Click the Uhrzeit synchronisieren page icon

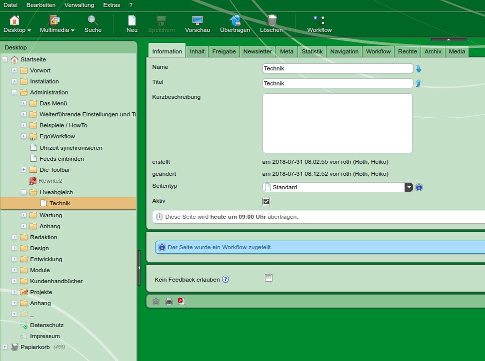(x=33, y=148)
